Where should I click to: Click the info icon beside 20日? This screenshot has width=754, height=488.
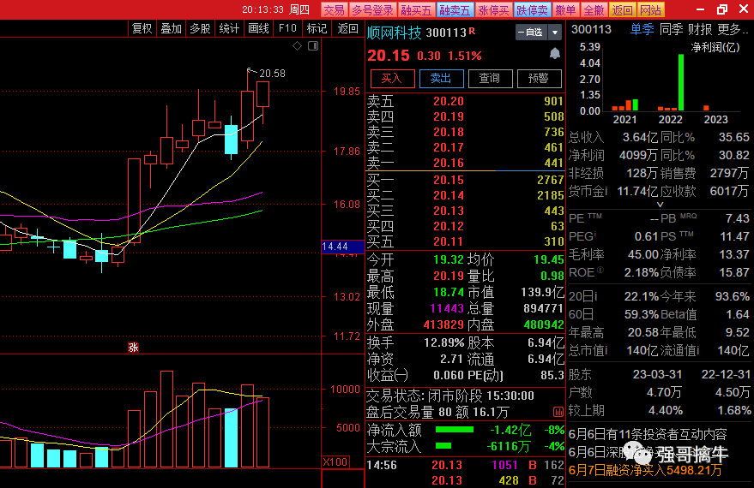[594, 296]
